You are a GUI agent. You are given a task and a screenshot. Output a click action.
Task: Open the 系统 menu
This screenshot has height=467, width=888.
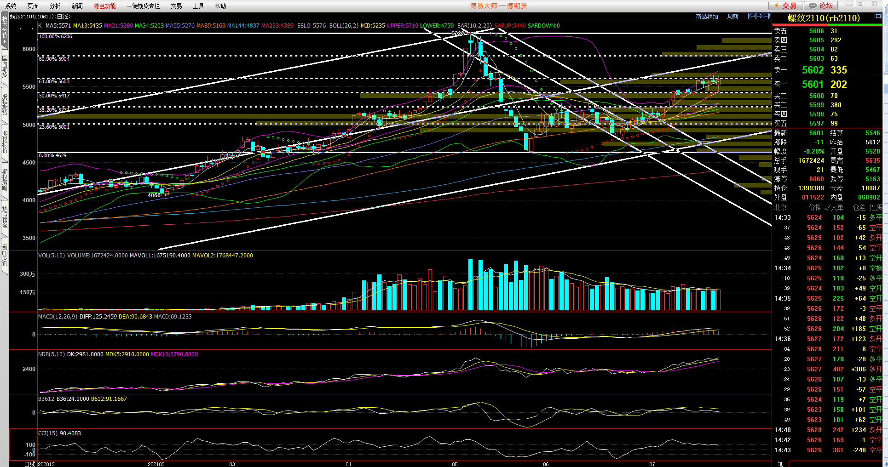point(11,6)
